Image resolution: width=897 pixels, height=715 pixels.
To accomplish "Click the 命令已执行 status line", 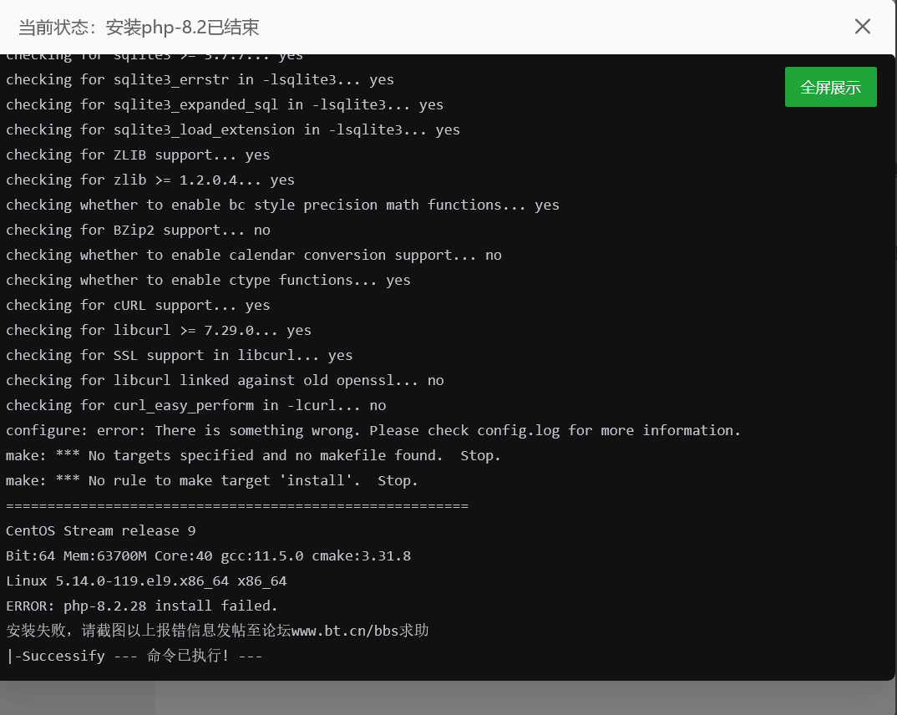I will point(134,656).
